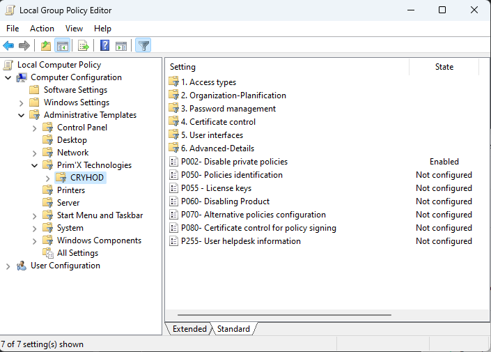
Task: Open the Action menu
Action: tap(42, 29)
